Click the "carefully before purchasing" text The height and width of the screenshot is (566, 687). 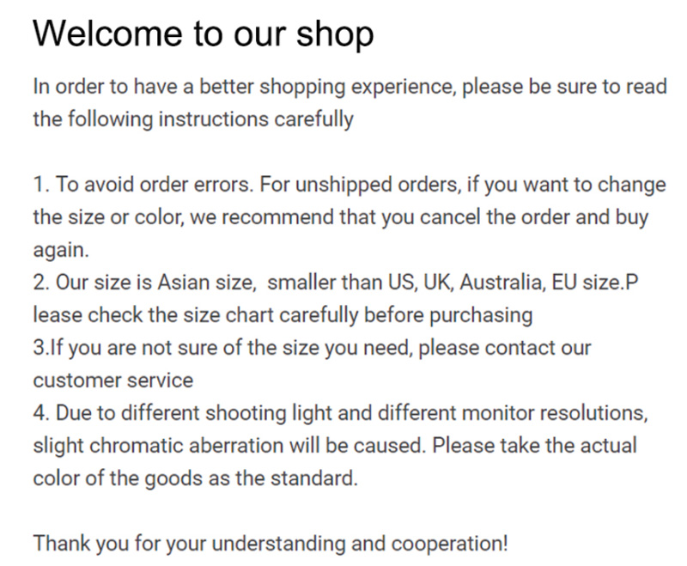click(404, 315)
